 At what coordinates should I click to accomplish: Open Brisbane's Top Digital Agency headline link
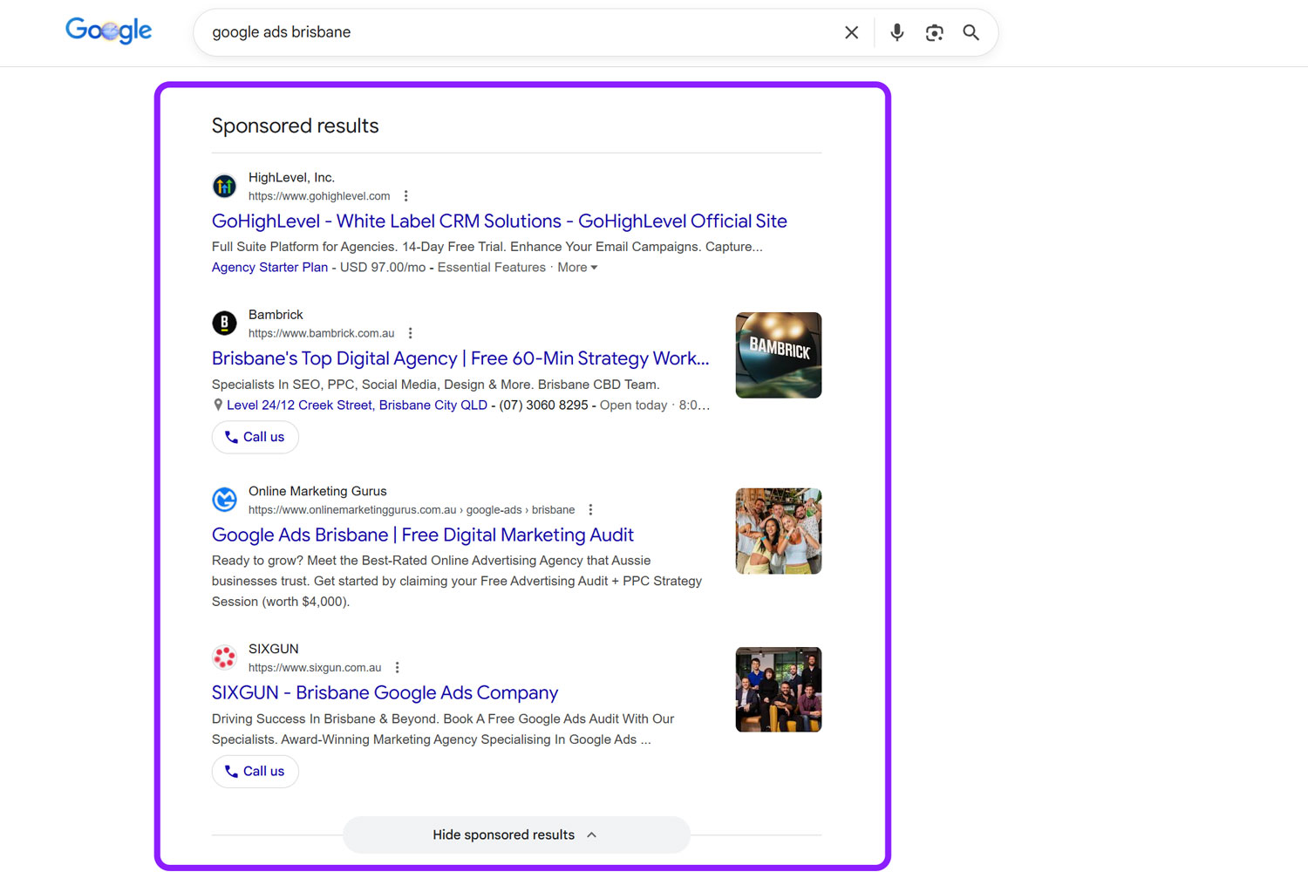(460, 358)
